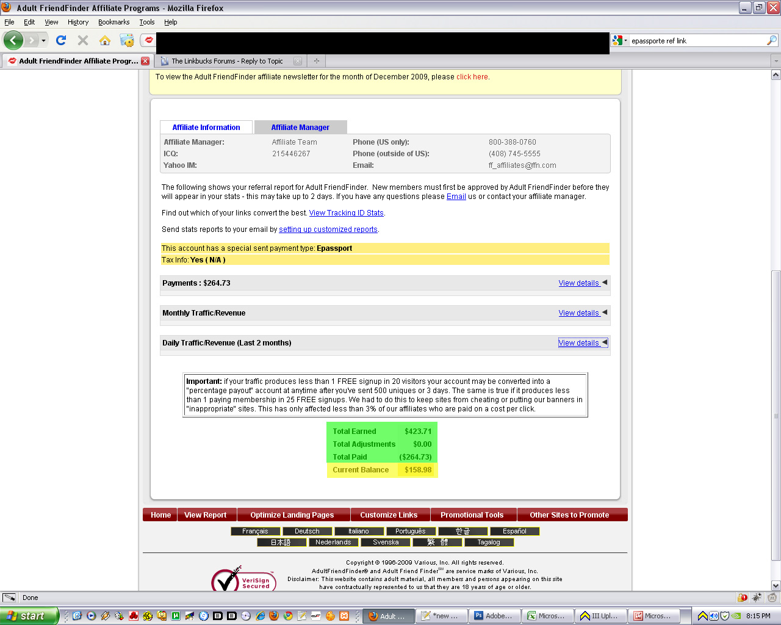Switch language to Français

pos(255,531)
